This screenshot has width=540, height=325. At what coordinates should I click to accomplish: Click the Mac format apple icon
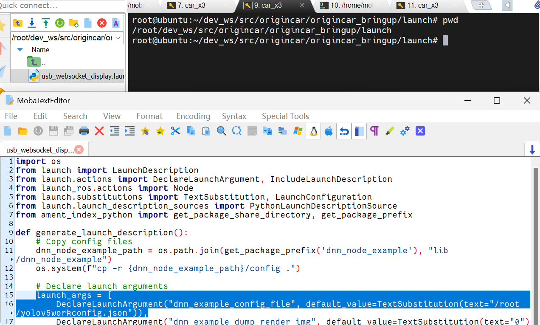click(x=329, y=131)
